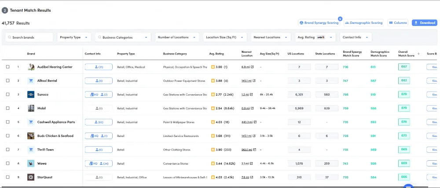Viewport: 440px width, 188px height.
Task: Click the Brand Synergy Match Score header
Action: click(352, 54)
